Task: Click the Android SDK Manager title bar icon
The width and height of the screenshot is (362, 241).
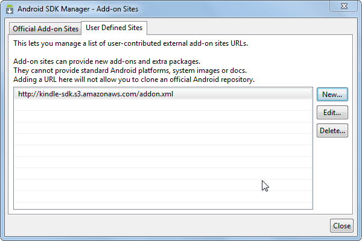Action: tap(9, 9)
